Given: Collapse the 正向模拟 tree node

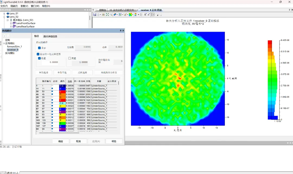Looking at the screenshot, I should pyautogui.click(x=4, y=43).
